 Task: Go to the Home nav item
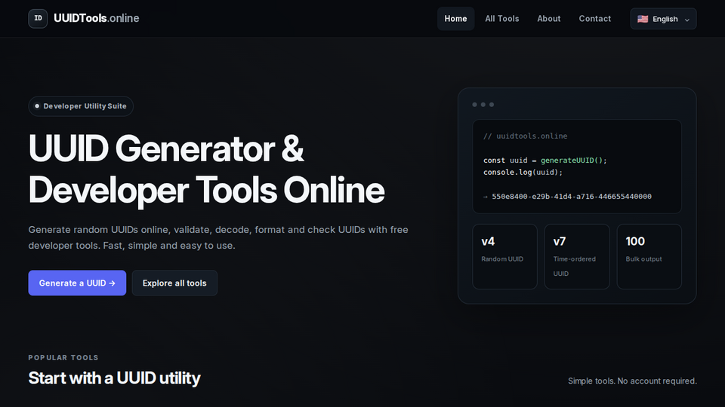point(455,18)
